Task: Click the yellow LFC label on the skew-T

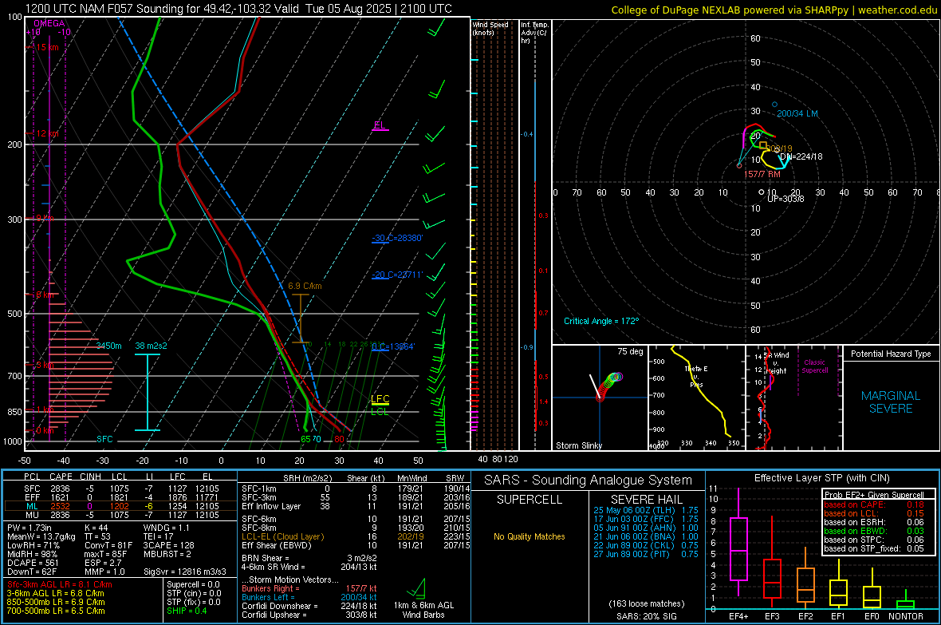Action: (380, 399)
